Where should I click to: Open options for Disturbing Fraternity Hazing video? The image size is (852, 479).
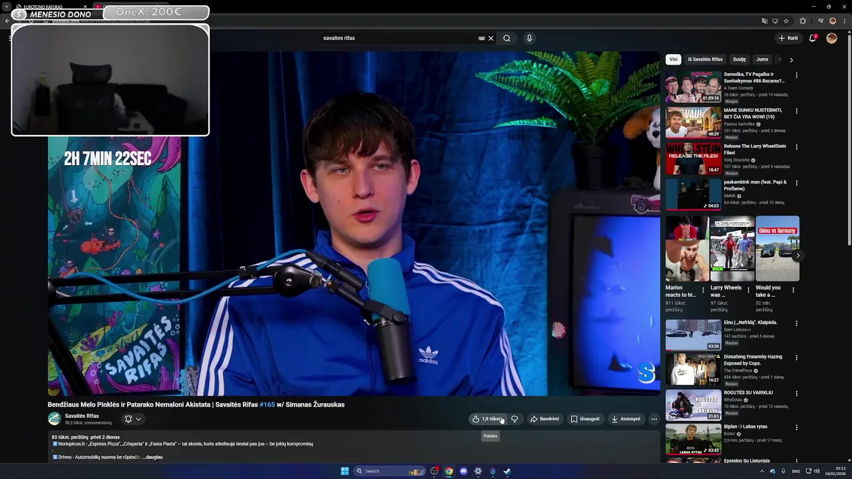coord(796,358)
